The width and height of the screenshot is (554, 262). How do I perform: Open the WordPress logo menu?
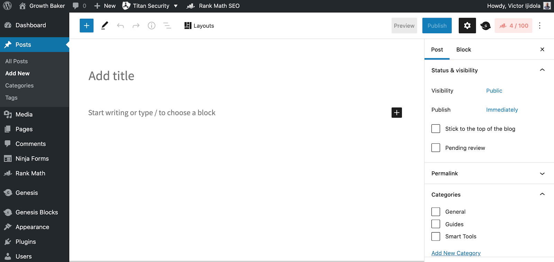7,6
